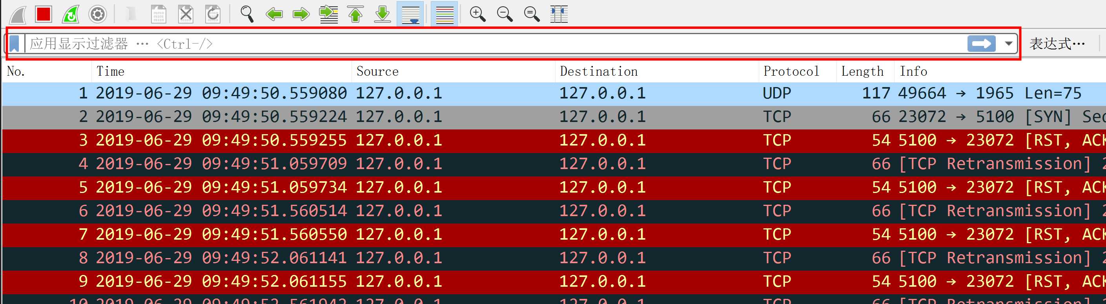Image resolution: width=1106 pixels, height=304 pixels.
Task: Reset text to normal size
Action: [532, 14]
